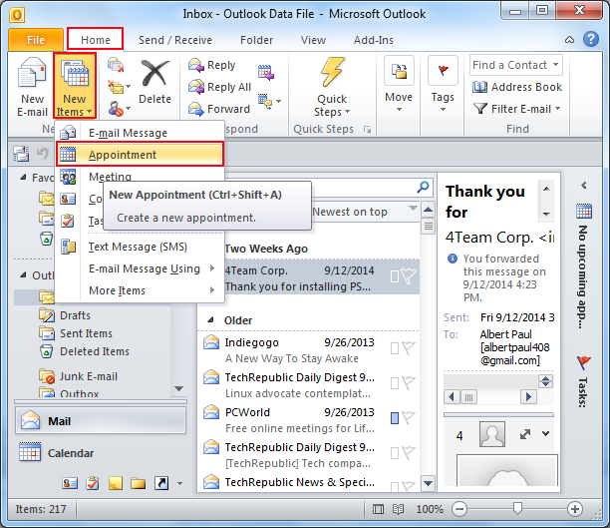
Task: Collapse the Favorites folder group
Action: point(23,178)
